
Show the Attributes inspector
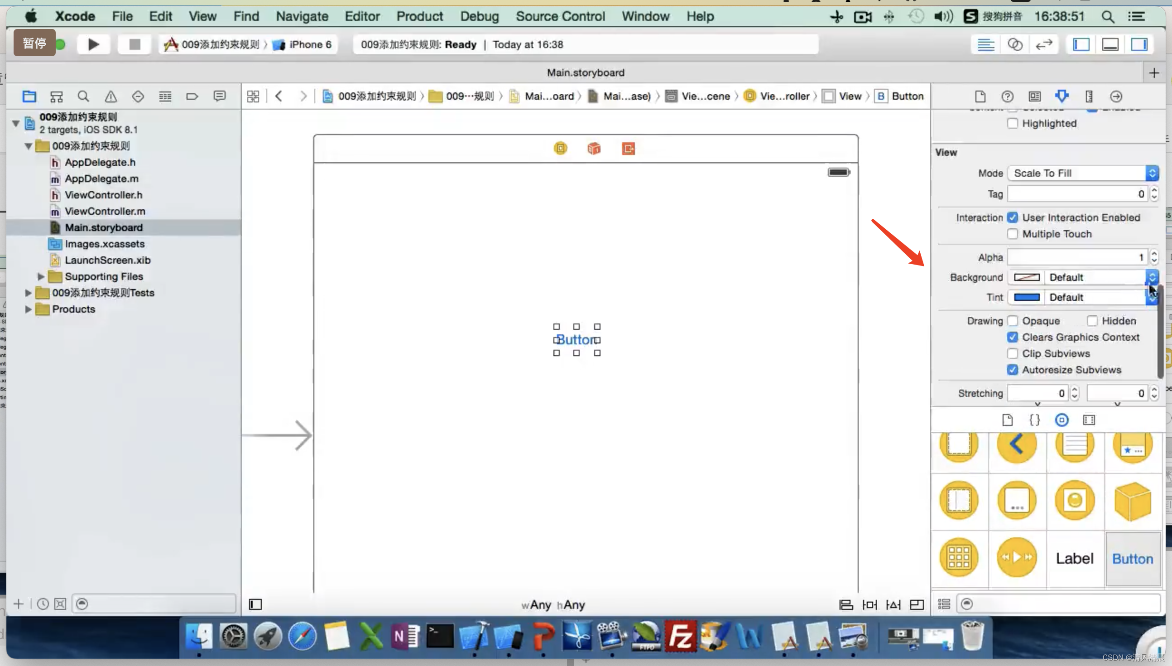1062,96
